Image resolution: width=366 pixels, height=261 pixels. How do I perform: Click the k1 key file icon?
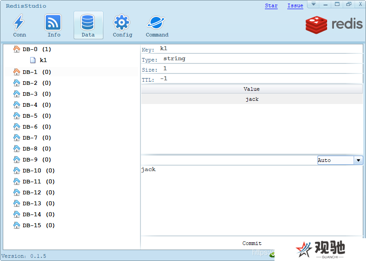point(32,60)
